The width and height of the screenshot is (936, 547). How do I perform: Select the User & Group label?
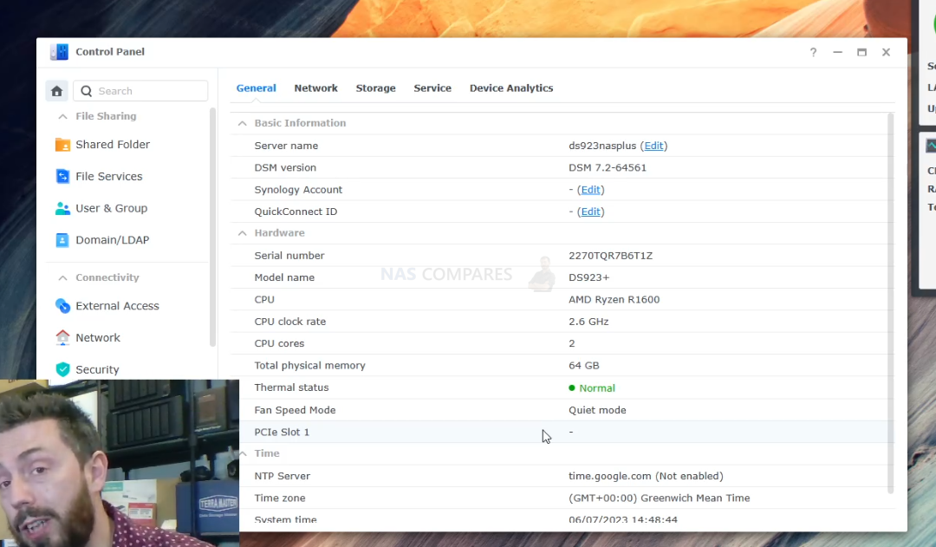click(112, 208)
